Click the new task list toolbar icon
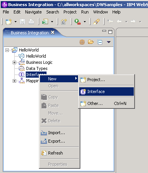Image resolution: width=148 pixels, height=173 pixels. pyautogui.click(x=45, y=22)
